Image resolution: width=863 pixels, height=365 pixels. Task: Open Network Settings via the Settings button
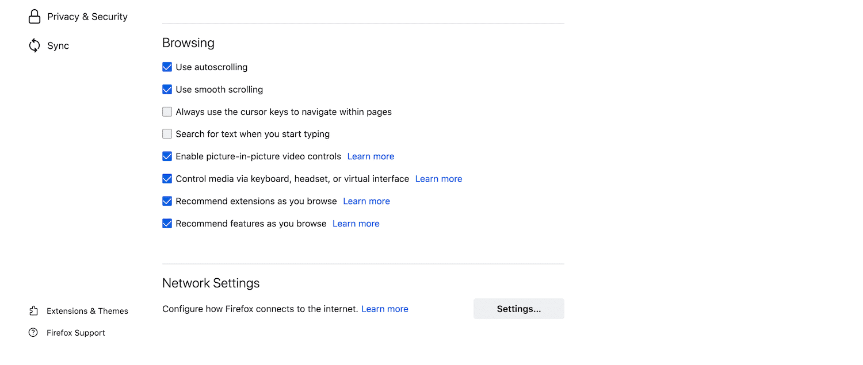point(518,309)
